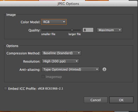Open Compression Method Baseline (Standard) dropdown
The image size is (138, 112).
tap(61, 53)
